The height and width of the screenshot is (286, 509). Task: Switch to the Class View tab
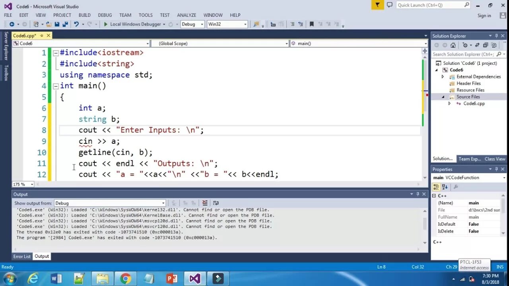click(495, 159)
